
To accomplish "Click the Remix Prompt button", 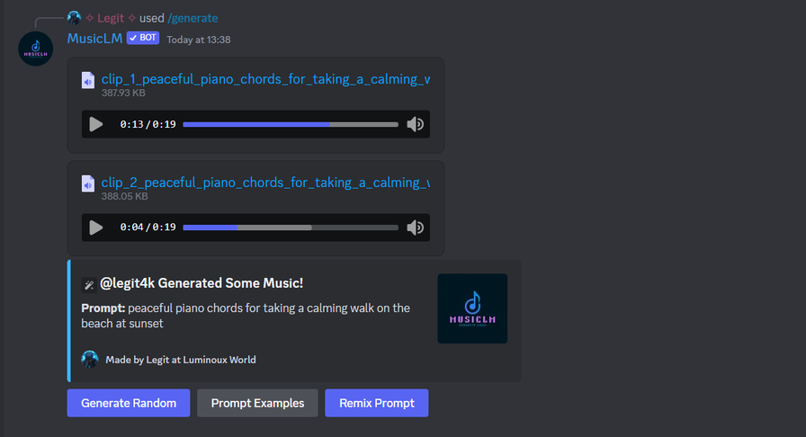I will [377, 403].
